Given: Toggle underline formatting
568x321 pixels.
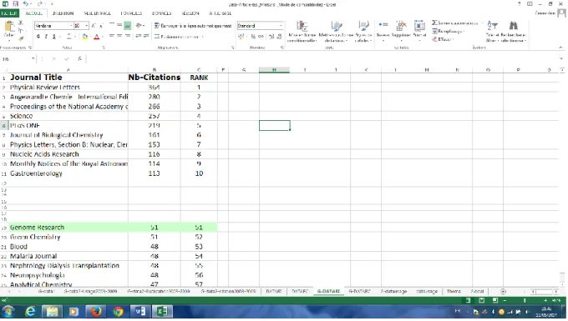Looking at the screenshot, I should [54, 37].
